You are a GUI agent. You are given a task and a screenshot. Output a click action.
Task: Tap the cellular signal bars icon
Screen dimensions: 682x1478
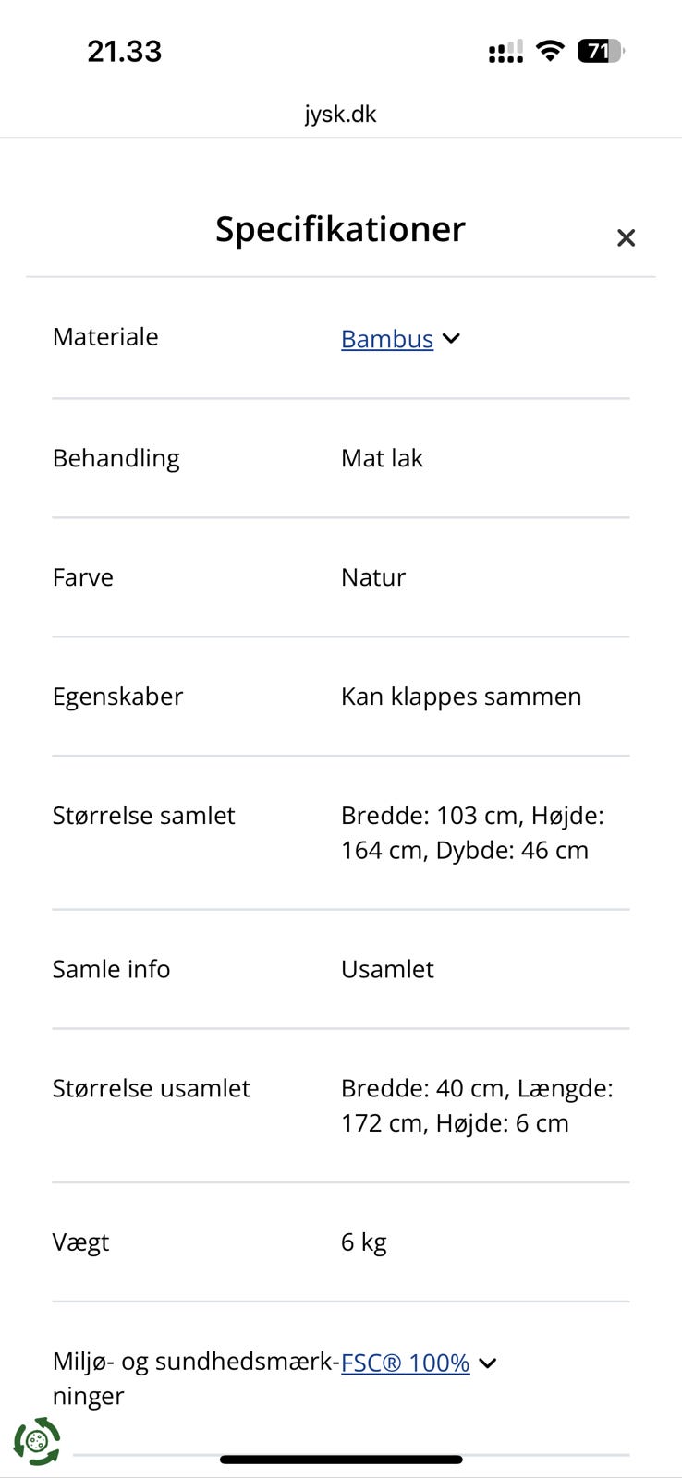[505, 52]
